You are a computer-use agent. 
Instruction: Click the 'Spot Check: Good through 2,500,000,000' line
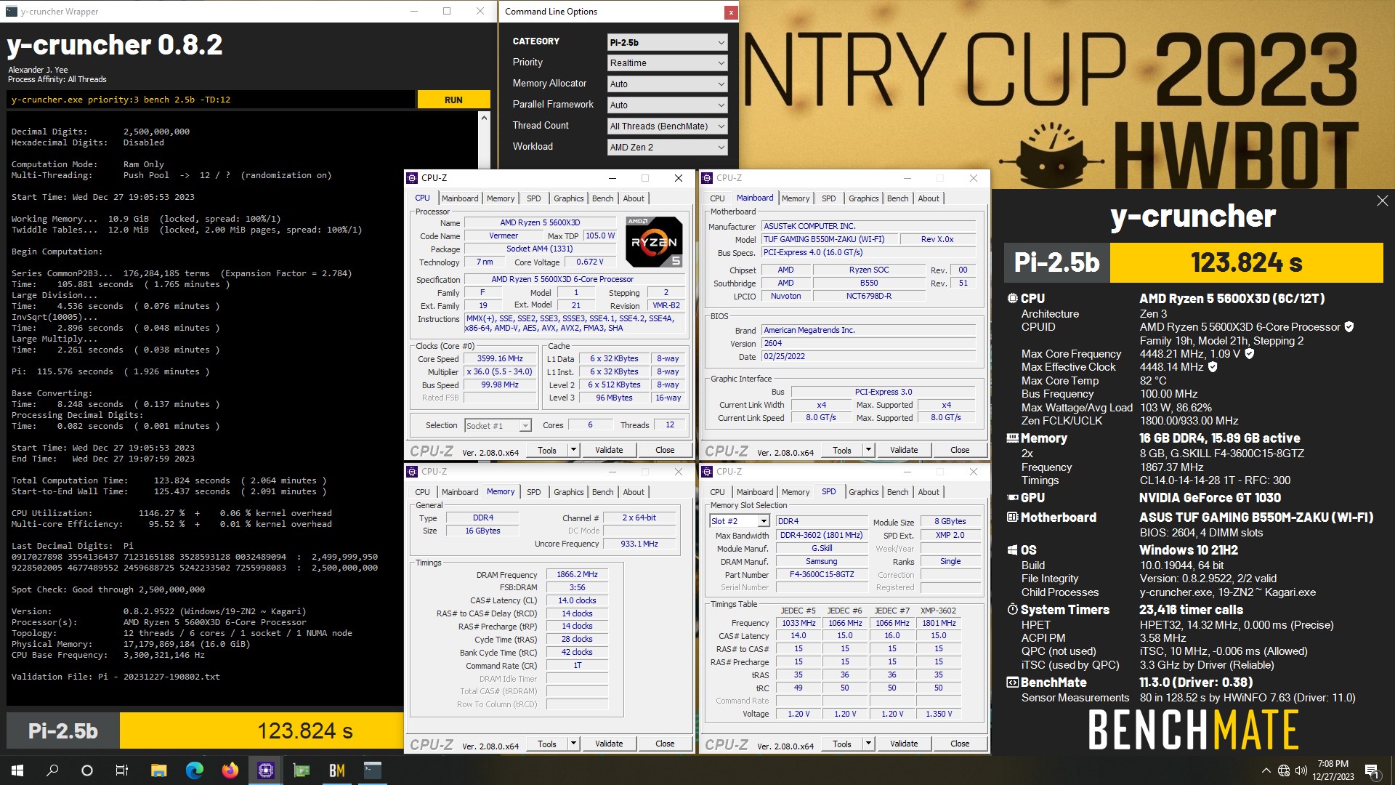point(108,589)
